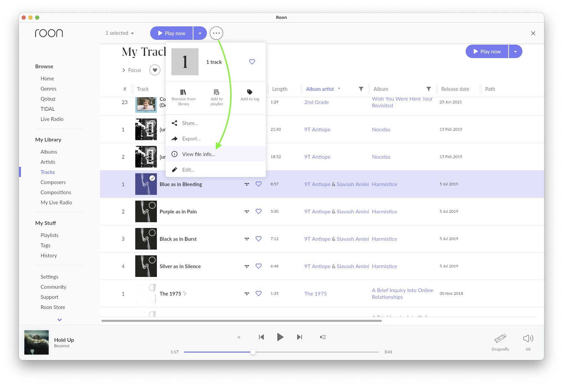Click Play now in selection bar
This screenshot has height=385, width=563.
pos(171,33)
